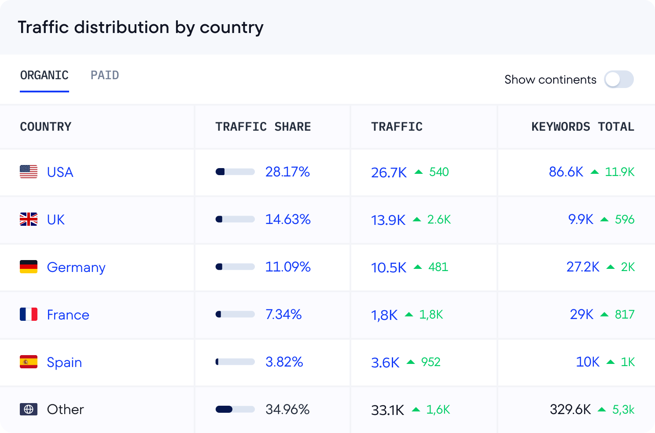The height and width of the screenshot is (433, 655).
Task: Sort by the Traffic Share column header
Action: tap(263, 127)
